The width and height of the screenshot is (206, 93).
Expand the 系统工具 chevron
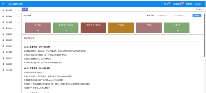click(18, 64)
